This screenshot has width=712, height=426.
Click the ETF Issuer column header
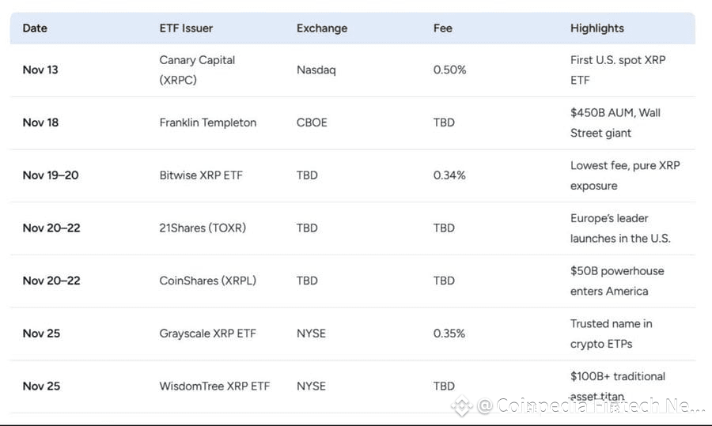(186, 28)
